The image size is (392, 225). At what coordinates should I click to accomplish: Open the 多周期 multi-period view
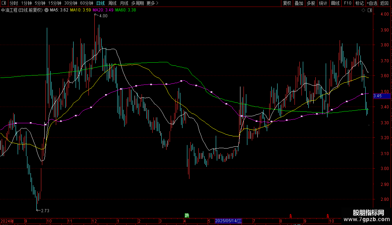tap(137, 3)
